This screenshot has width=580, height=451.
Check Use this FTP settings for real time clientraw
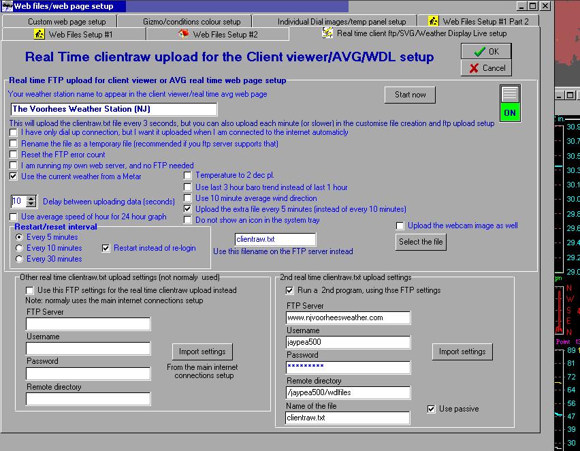point(30,290)
